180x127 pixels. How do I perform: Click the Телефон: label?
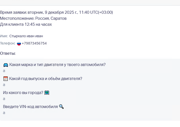coord(7,43)
